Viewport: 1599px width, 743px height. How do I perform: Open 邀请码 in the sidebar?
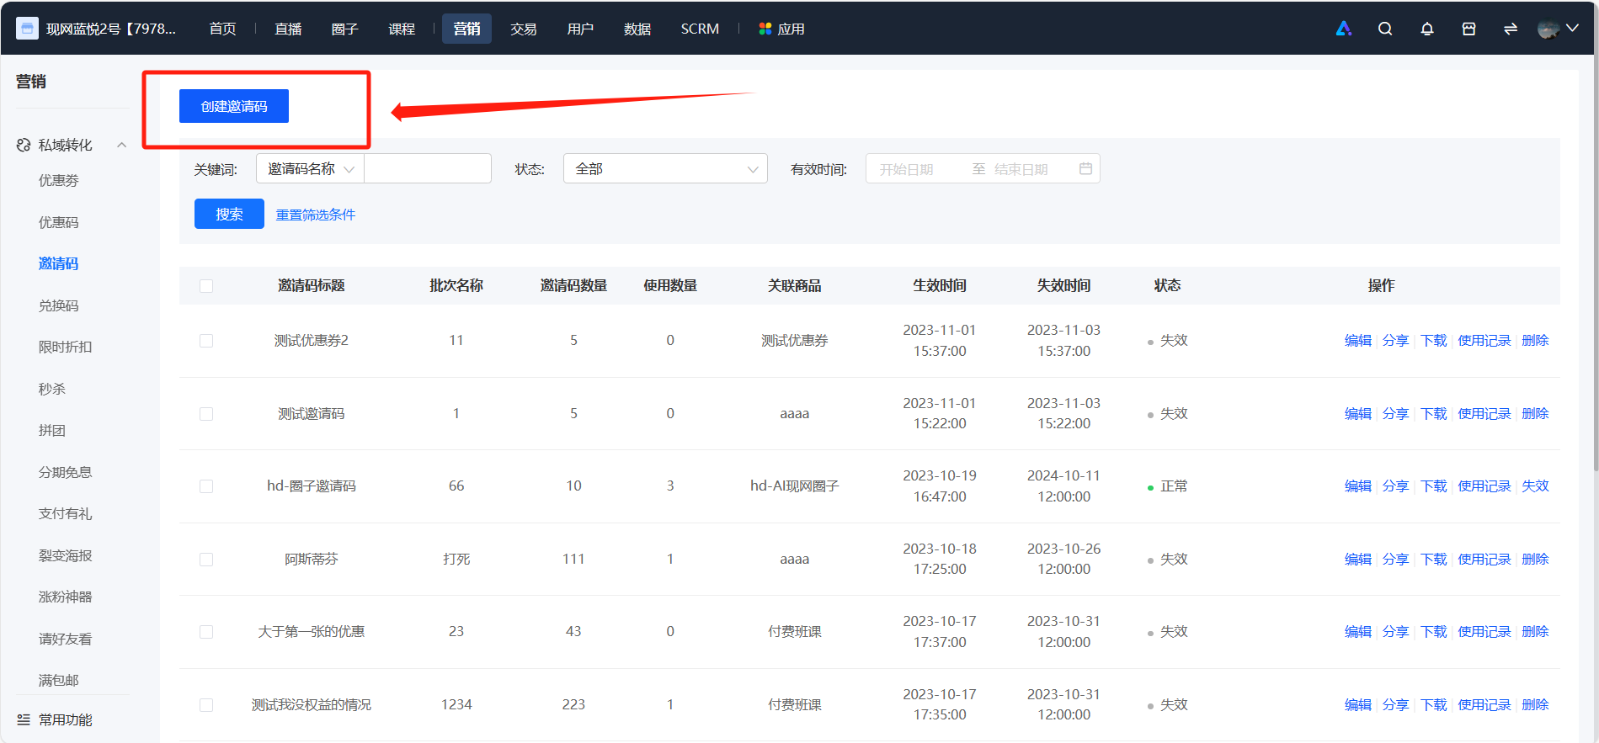pyautogui.click(x=59, y=263)
